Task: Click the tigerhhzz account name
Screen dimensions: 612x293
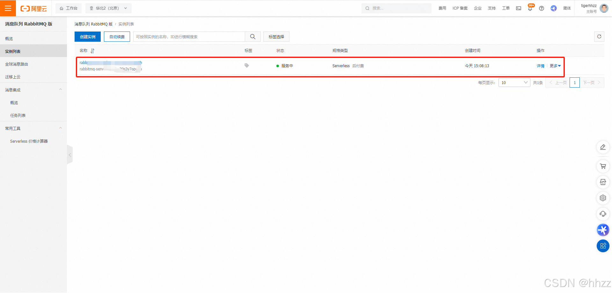Action: (589, 6)
